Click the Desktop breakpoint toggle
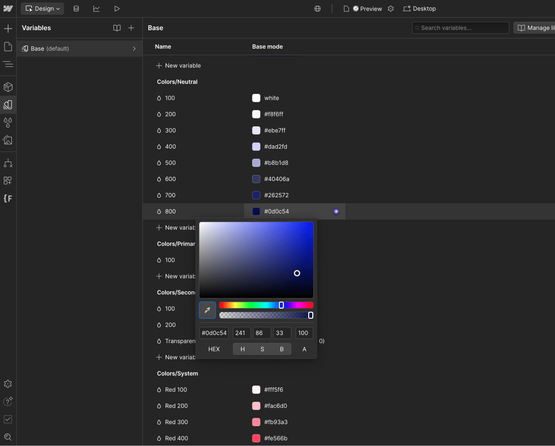The height and width of the screenshot is (446, 555). pyautogui.click(x=419, y=8)
